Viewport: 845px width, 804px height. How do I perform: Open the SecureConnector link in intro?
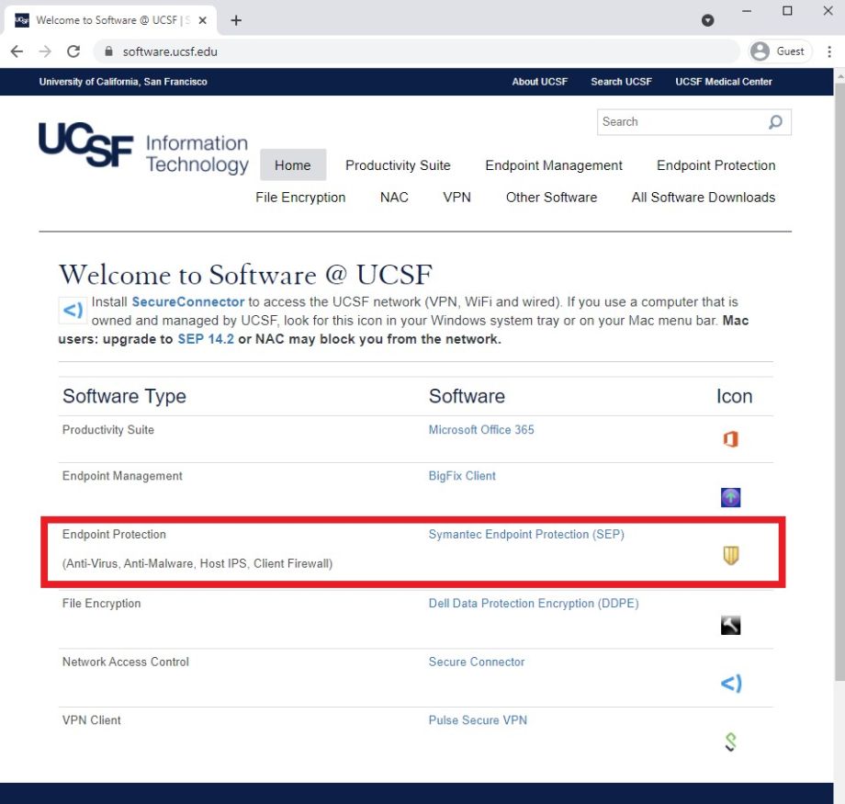coord(188,302)
